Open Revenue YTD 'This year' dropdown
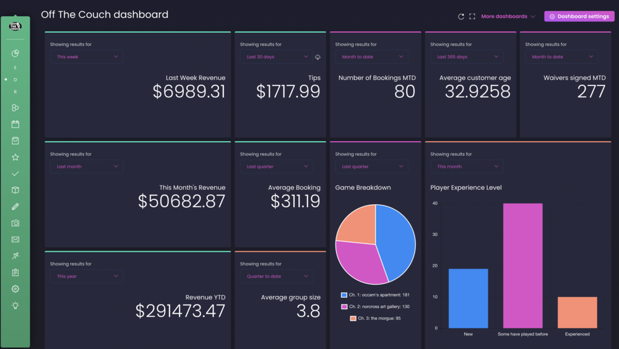The width and height of the screenshot is (619, 349). click(x=87, y=277)
